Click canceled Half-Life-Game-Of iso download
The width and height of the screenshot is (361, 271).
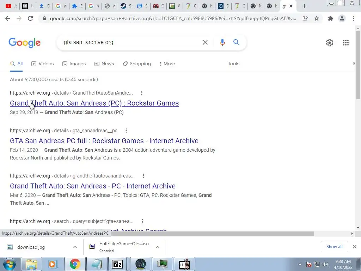pyautogui.click(x=119, y=247)
